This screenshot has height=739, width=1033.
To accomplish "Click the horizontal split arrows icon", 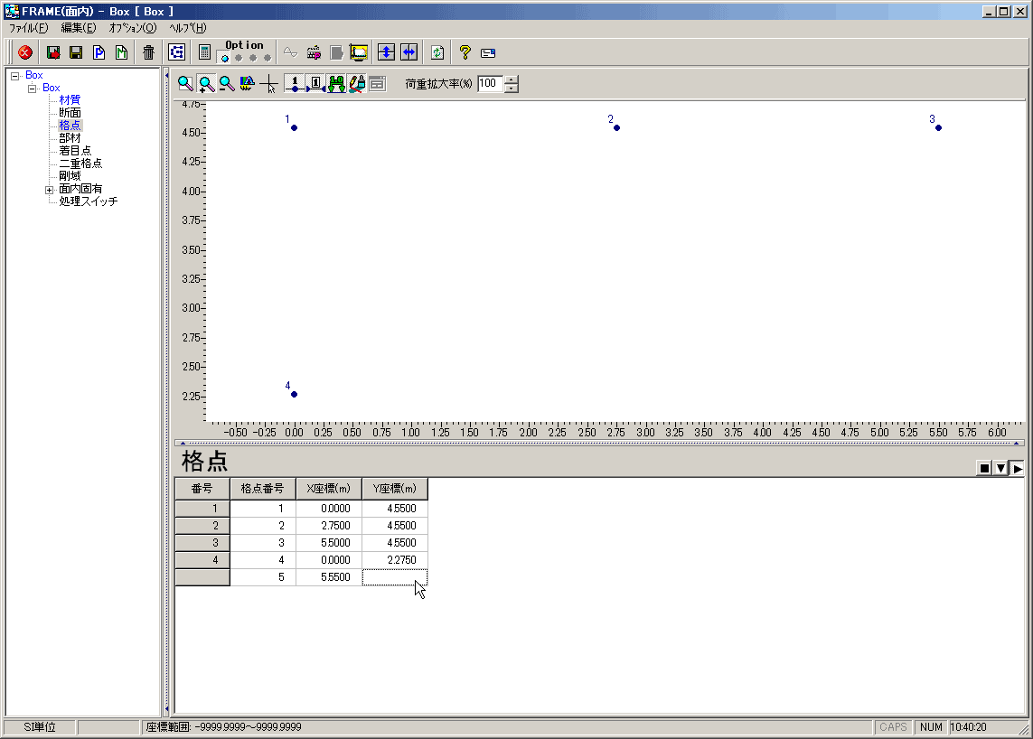I will tap(409, 52).
